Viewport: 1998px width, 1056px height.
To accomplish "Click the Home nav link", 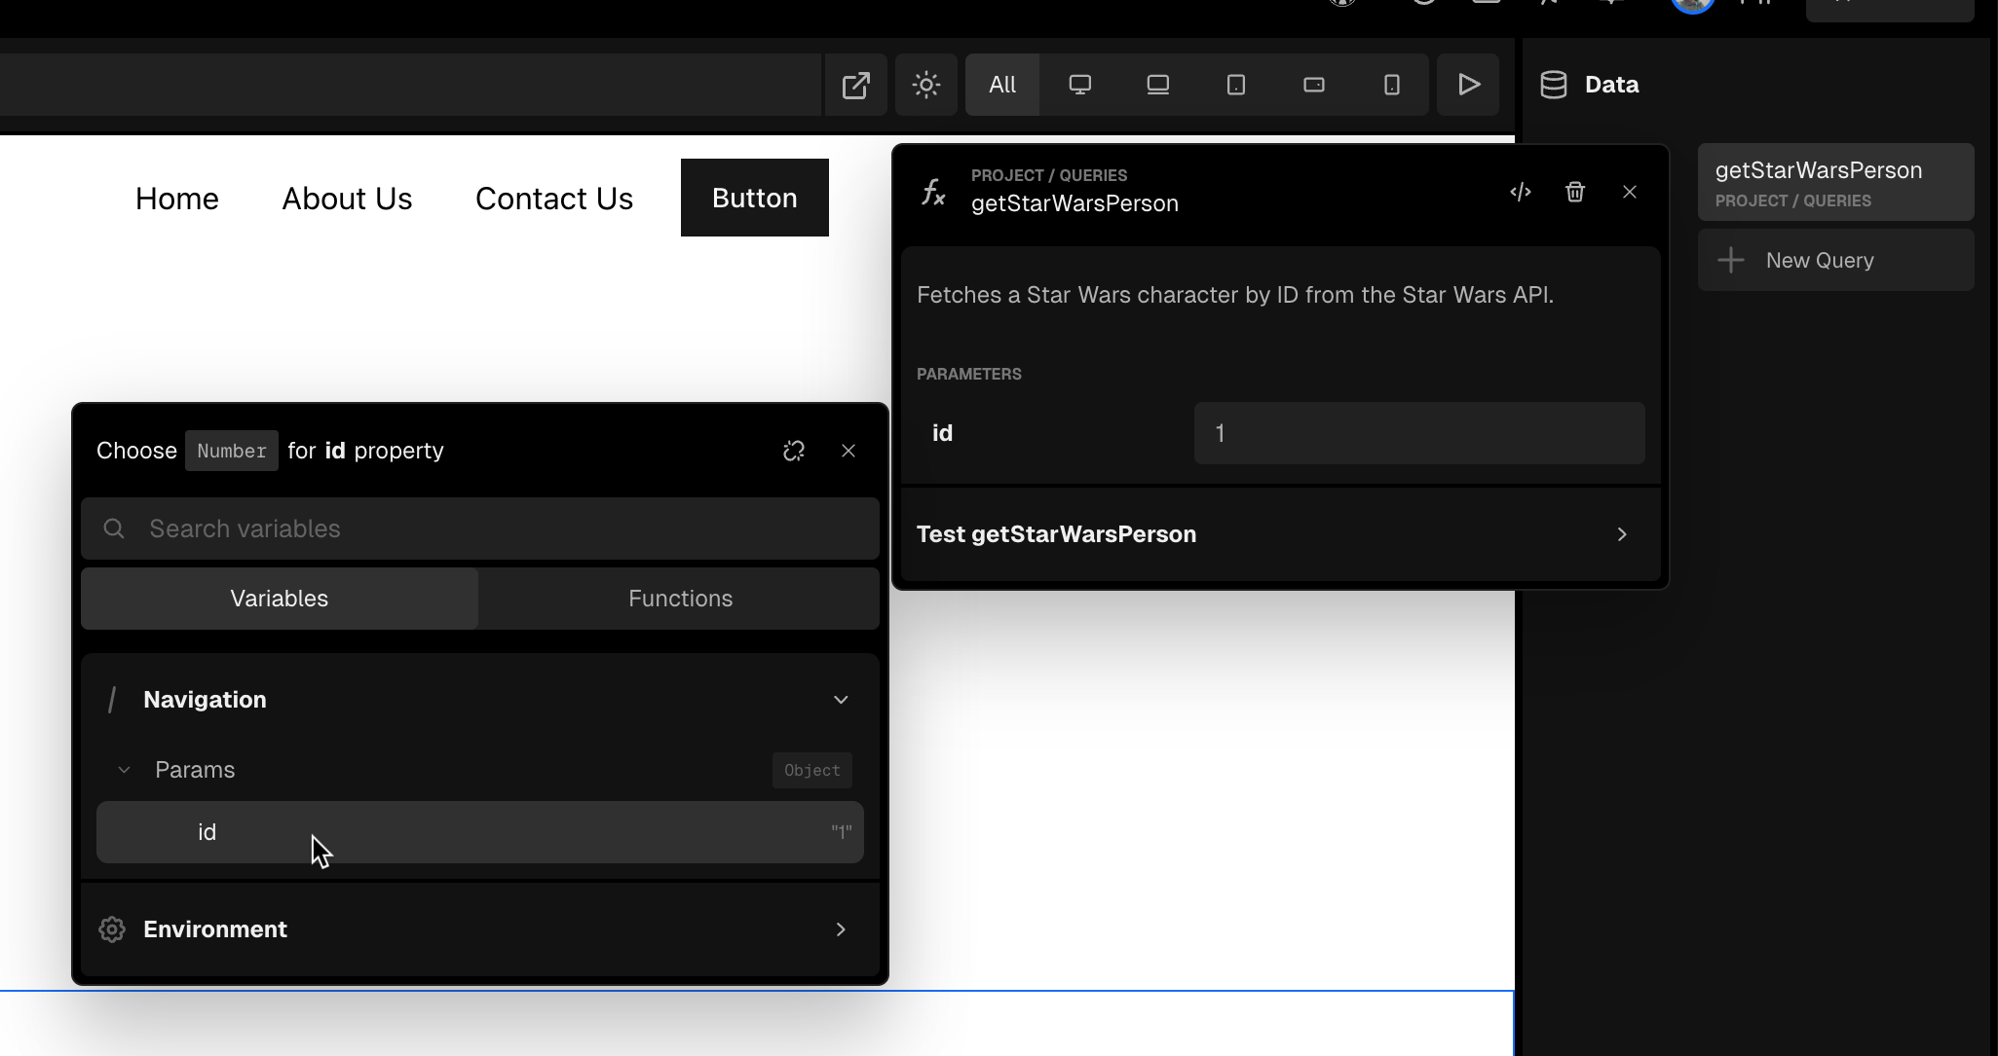I will (x=176, y=199).
